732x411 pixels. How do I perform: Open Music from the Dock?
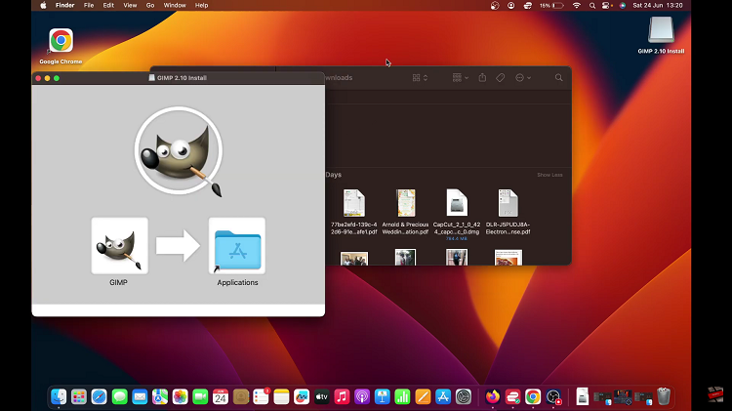342,397
